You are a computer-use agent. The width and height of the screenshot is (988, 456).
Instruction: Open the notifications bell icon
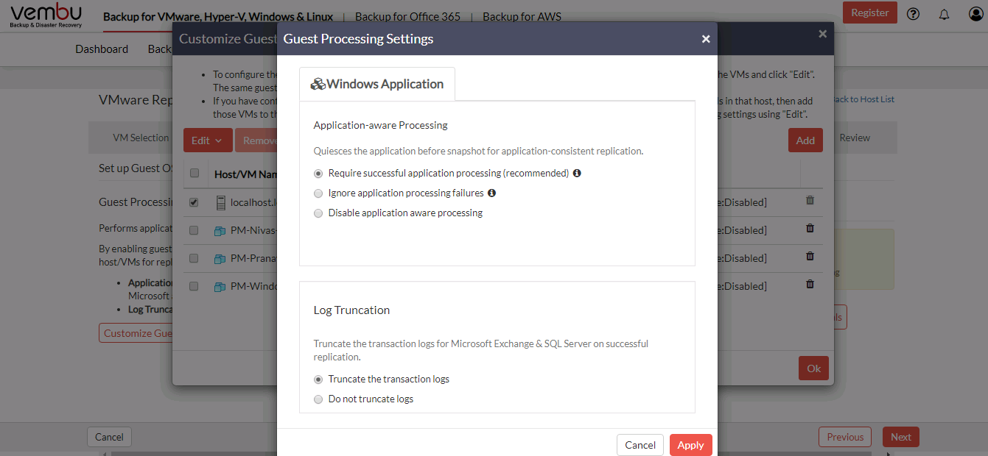tap(945, 14)
